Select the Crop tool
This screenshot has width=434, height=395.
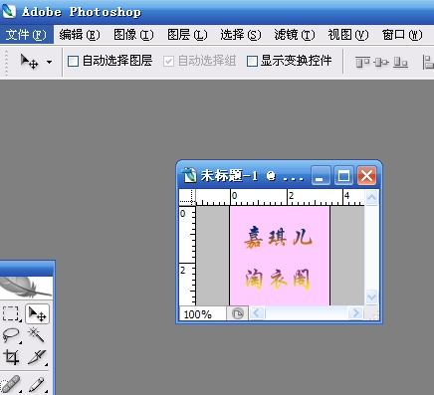point(11,357)
